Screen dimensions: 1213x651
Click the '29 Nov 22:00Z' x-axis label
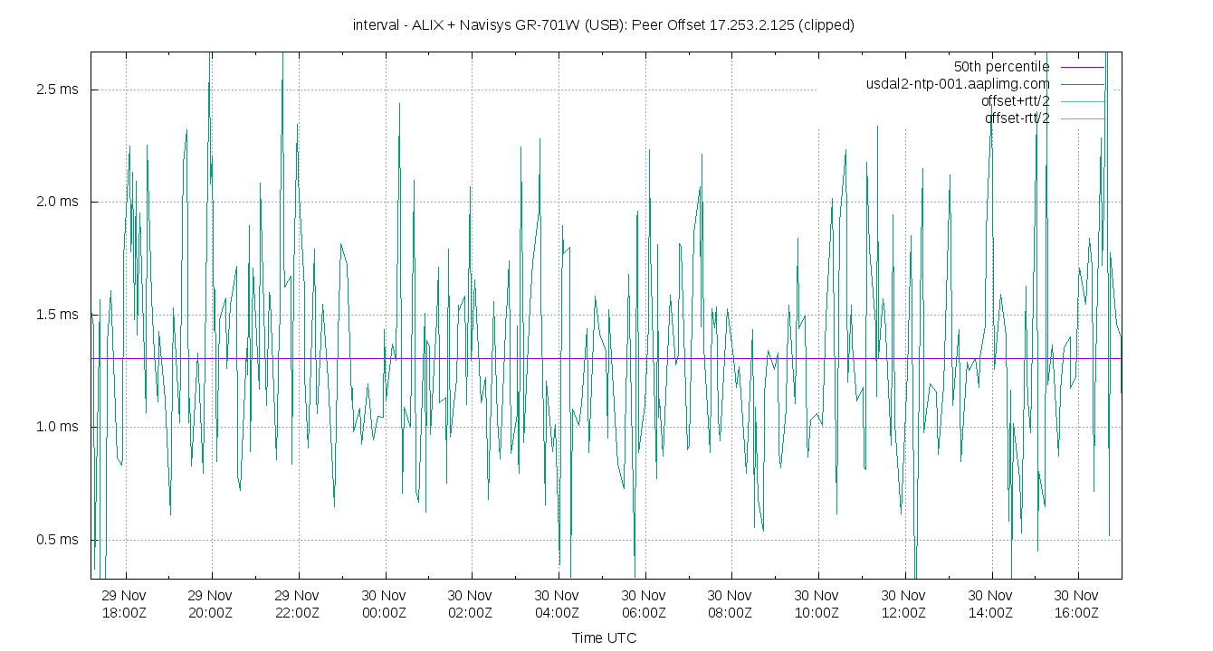(297, 604)
